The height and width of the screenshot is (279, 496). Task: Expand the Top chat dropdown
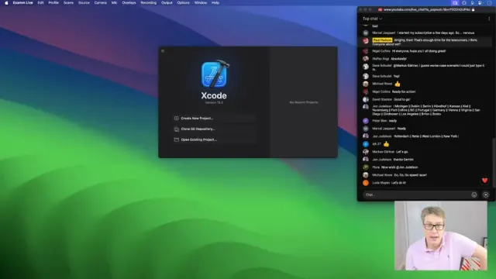click(372, 19)
